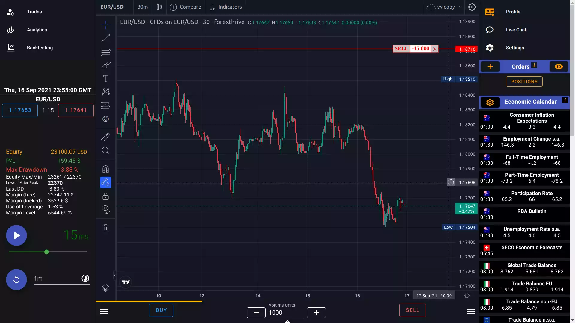
Task: Drag the TPS speed slider
Action: (x=47, y=252)
